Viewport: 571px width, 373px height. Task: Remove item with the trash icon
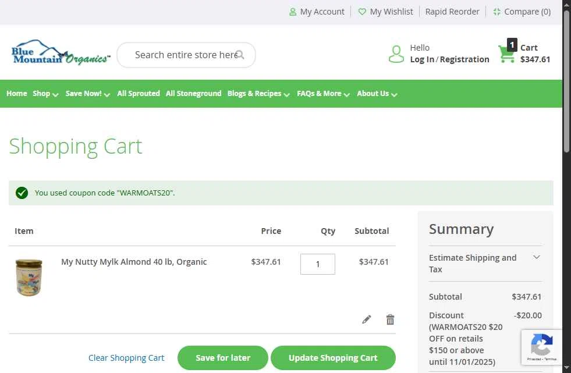pyautogui.click(x=390, y=319)
